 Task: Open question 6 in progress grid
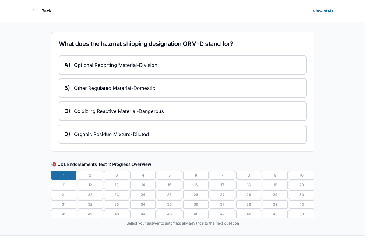pos(196,175)
